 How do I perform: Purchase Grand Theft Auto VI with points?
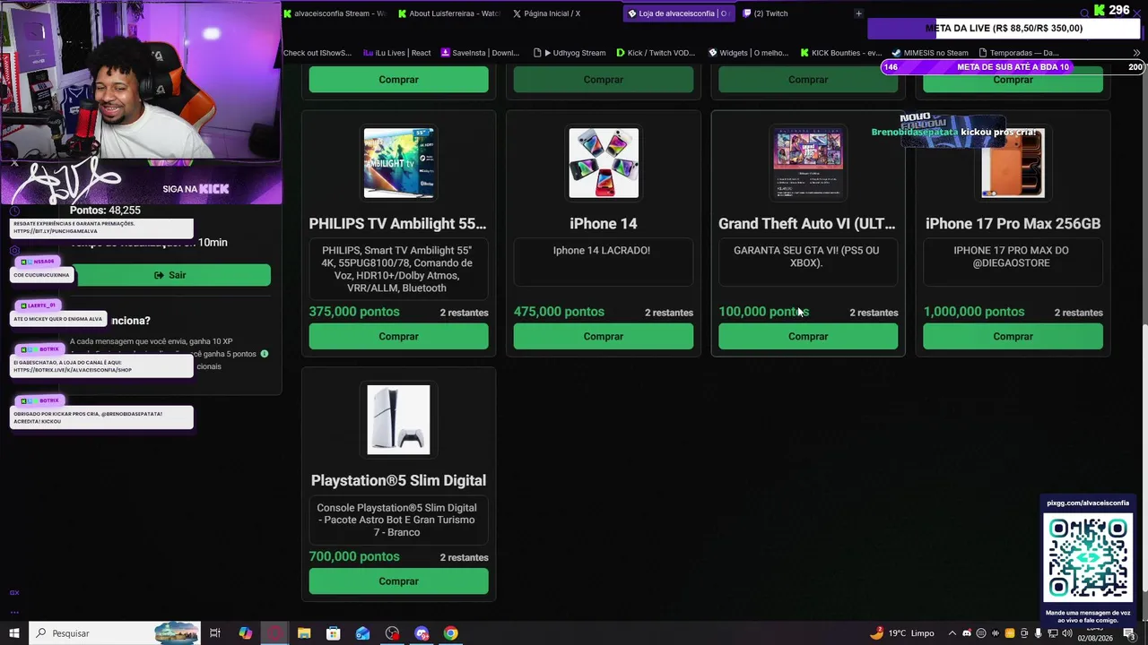808,337
